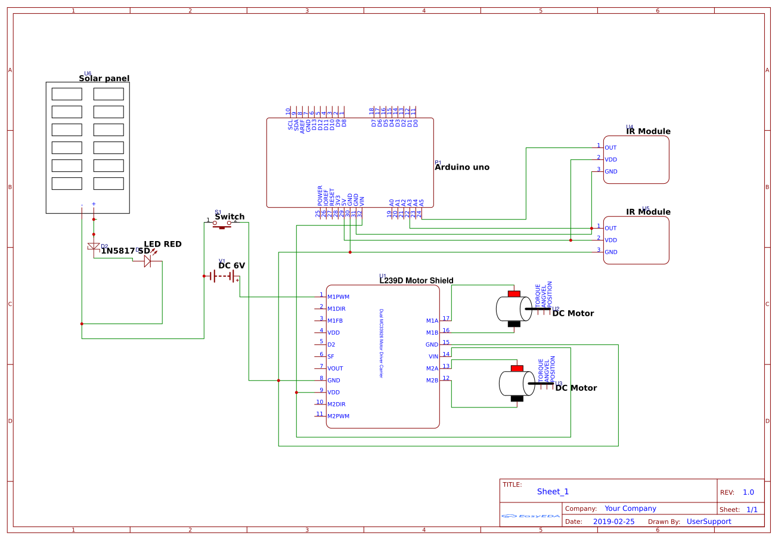Screen dimensions: 778x540
Task: Click the sheet number 1/1
Action: [x=752, y=510]
